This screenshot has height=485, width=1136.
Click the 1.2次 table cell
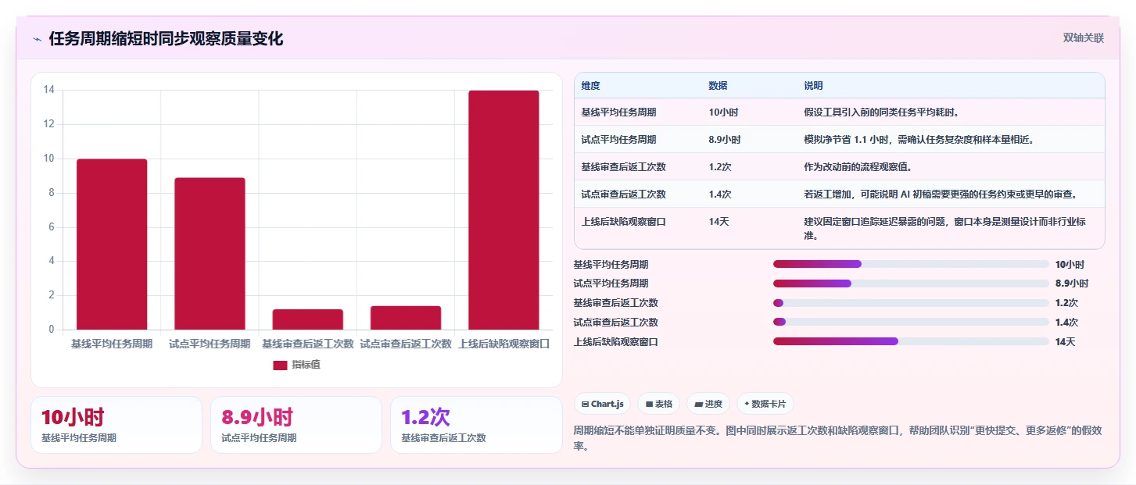(x=720, y=167)
